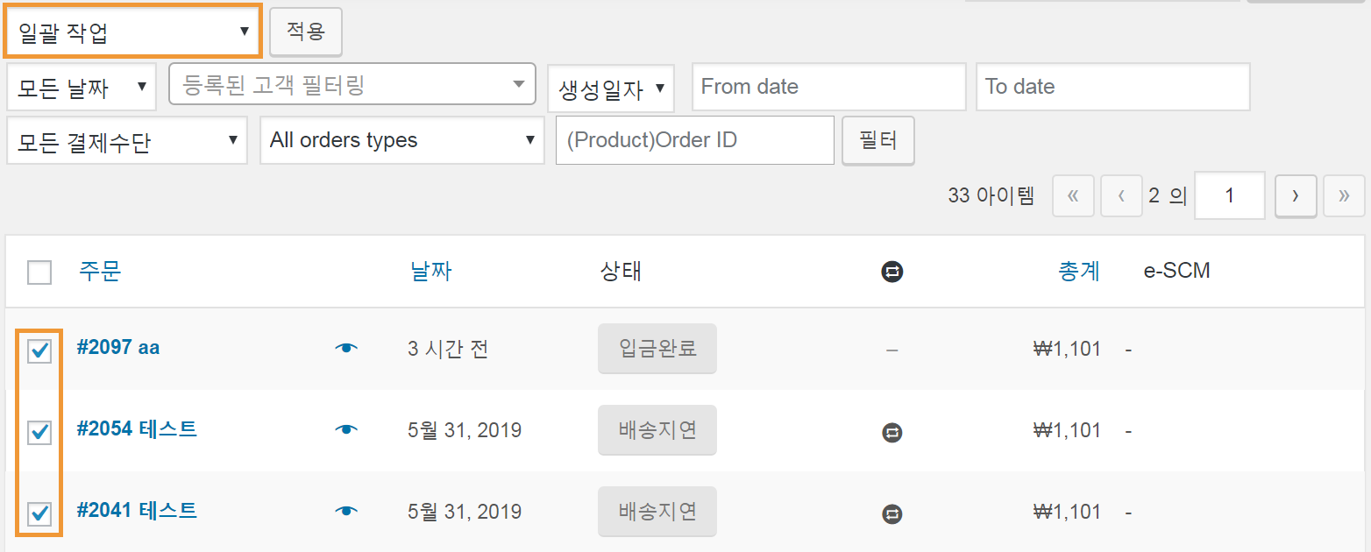Toggle the select-all checkbox in the header
This screenshot has height=552, width=1371.
click(x=39, y=272)
